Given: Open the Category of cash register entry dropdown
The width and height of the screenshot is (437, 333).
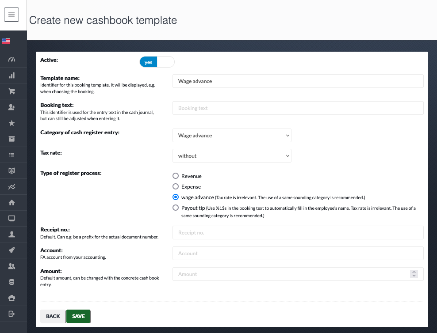Looking at the screenshot, I should click(232, 136).
